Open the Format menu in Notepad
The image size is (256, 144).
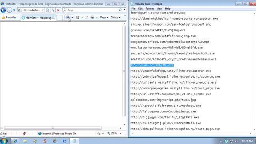(x=150, y=8)
